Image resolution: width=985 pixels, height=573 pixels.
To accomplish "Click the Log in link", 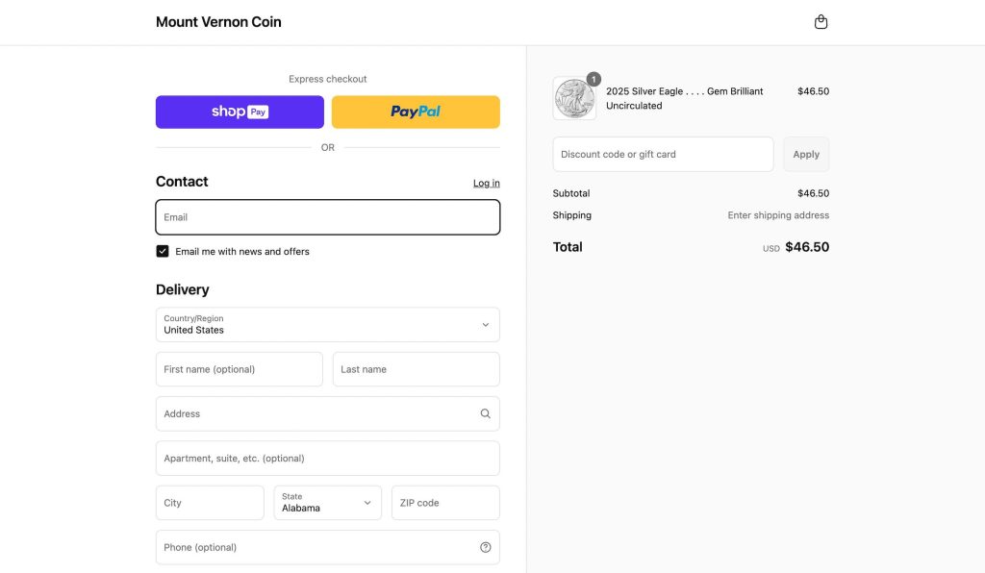I will click(x=486, y=183).
